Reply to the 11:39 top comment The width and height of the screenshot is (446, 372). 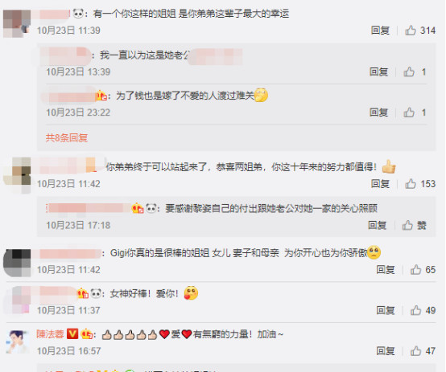coord(380,30)
